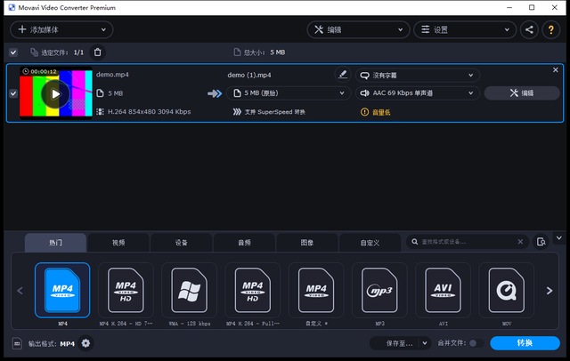Toggle the demo.mp4 file checkbox
This screenshot has width=570, height=361.
[13, 93]
